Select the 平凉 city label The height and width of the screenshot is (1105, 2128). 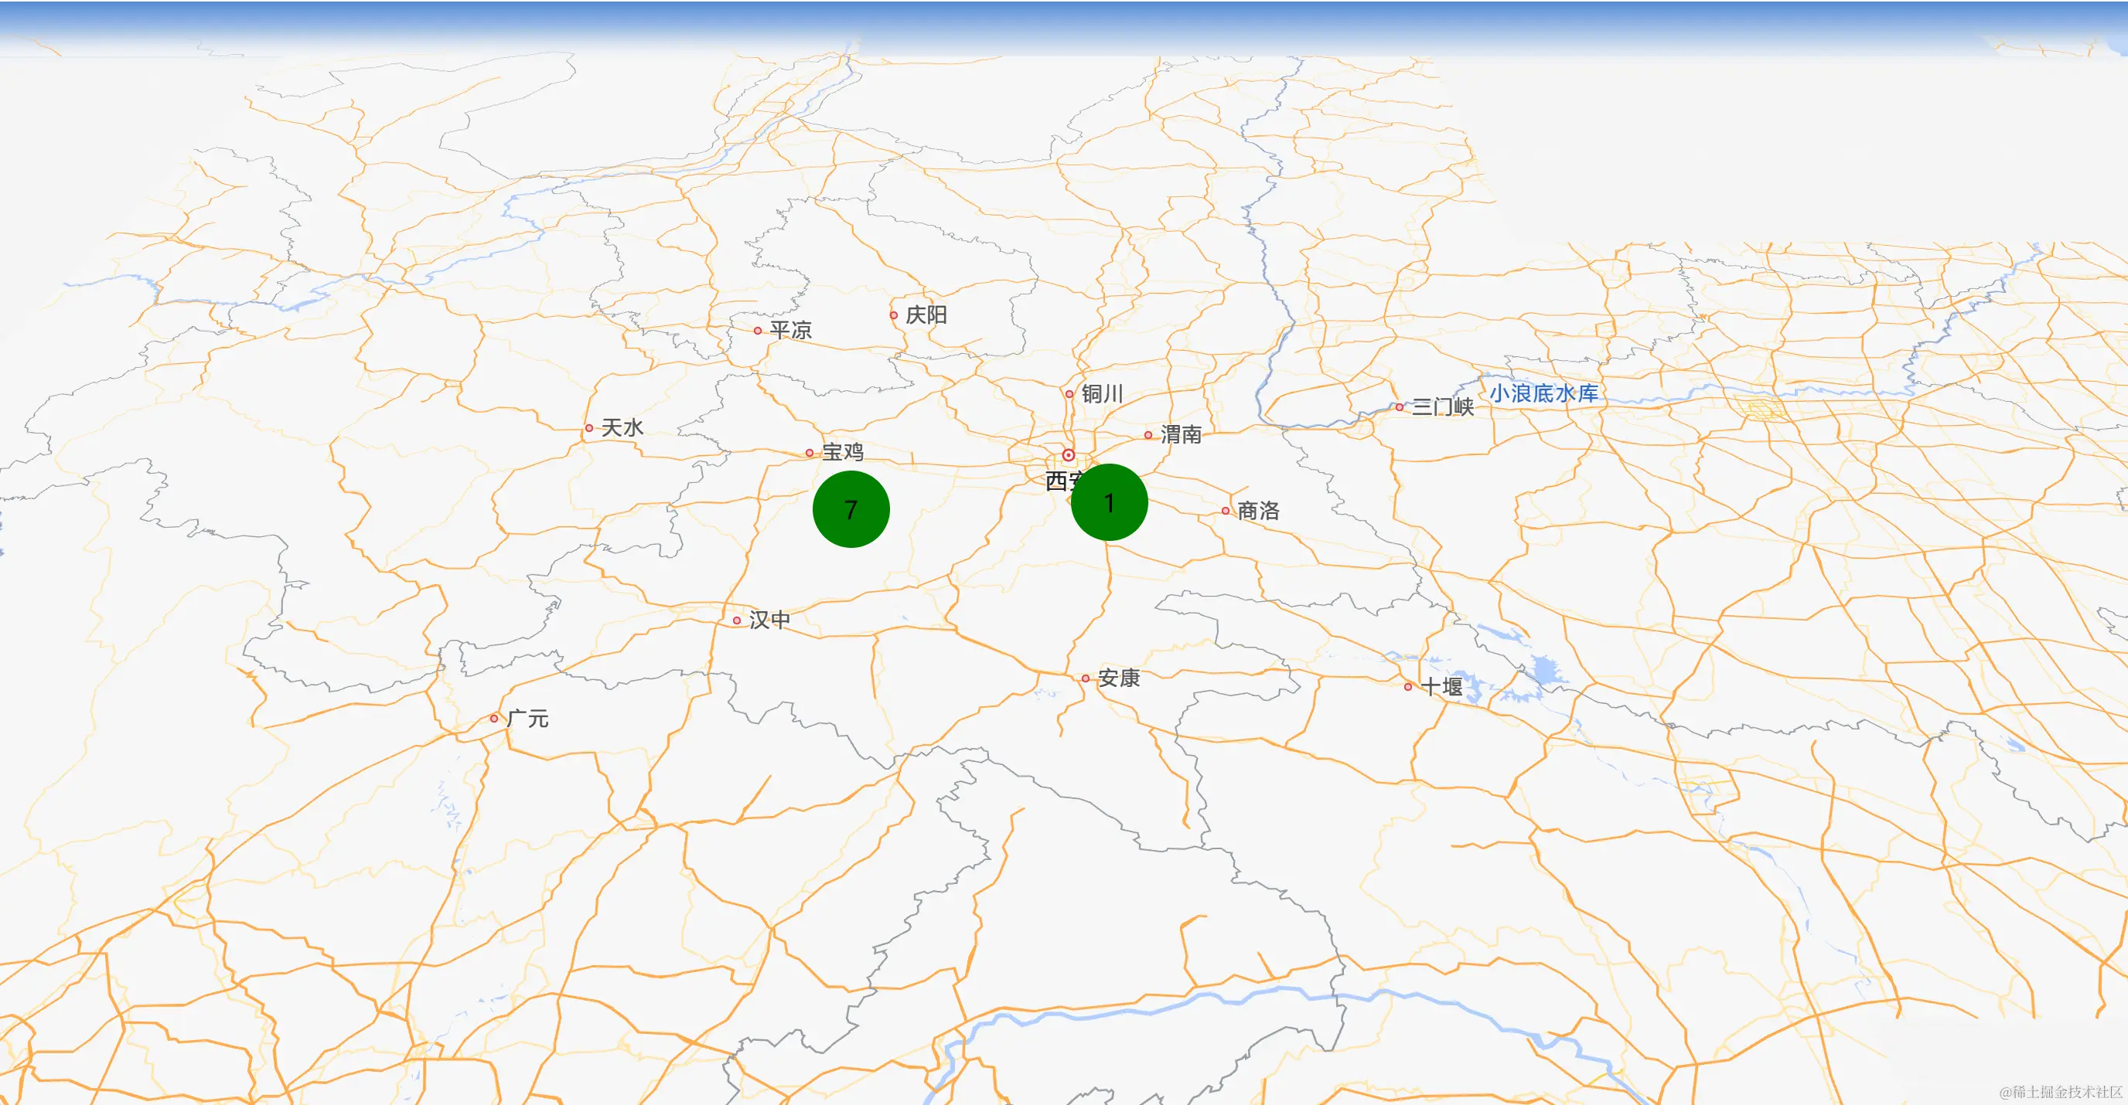point(790,329)
